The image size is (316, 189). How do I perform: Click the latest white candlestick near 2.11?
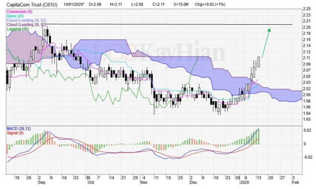click(x=258, y=62)
